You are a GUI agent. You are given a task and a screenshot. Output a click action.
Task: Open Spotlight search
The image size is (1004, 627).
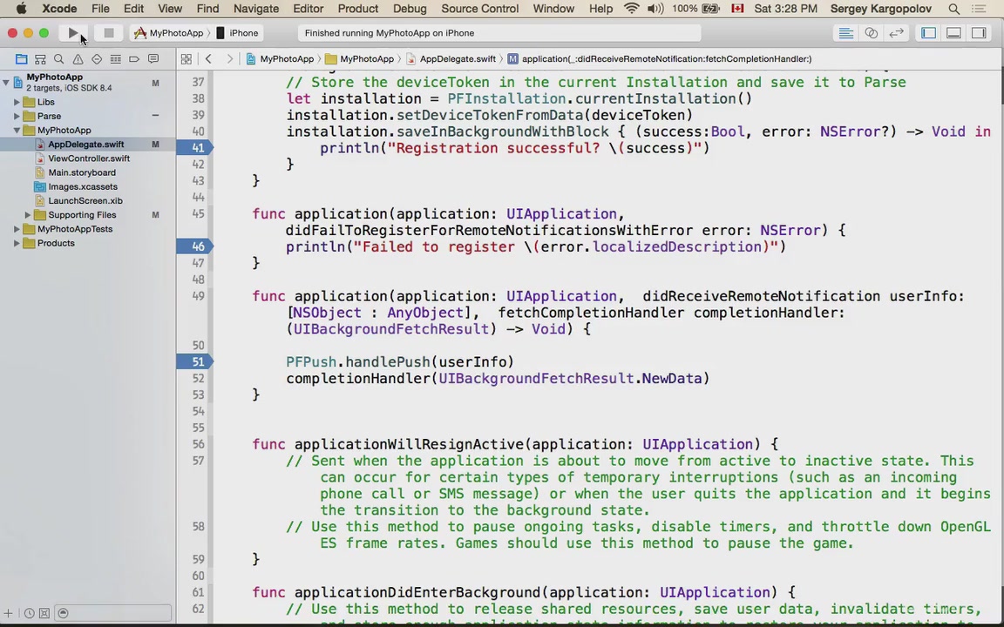click(953, 9)
